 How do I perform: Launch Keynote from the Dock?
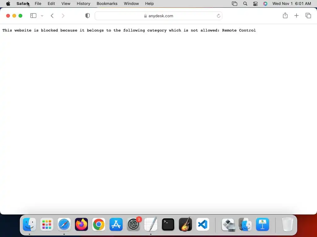tap(263, 224)
